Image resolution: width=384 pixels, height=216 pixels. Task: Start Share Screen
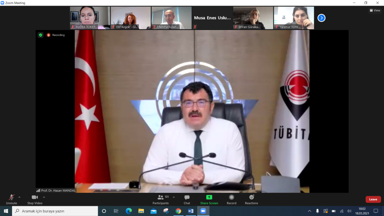[x=208, y=199]
